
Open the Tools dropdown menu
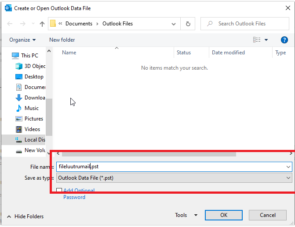click(186, 215)
